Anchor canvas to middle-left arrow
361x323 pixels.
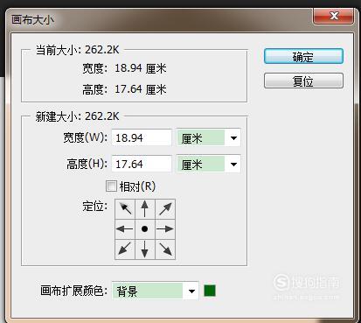[125, 229]
